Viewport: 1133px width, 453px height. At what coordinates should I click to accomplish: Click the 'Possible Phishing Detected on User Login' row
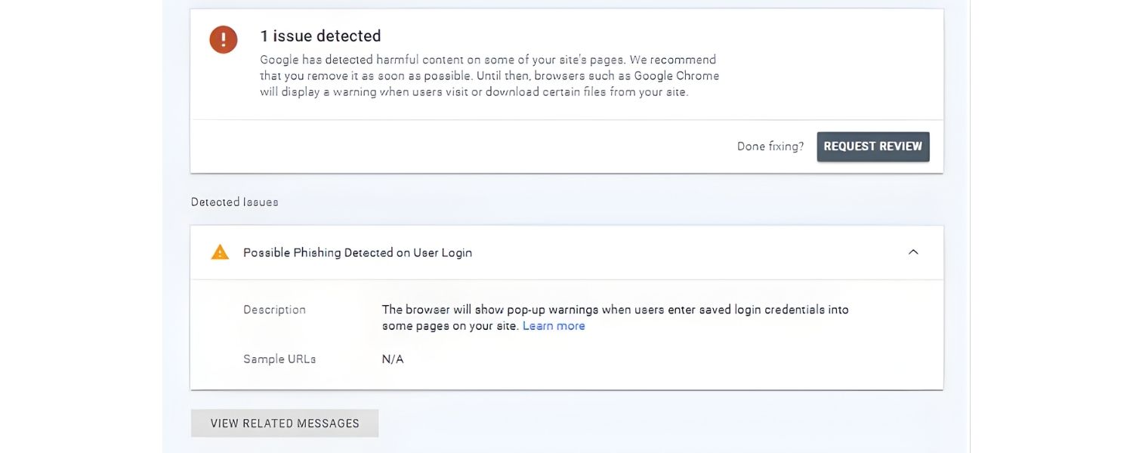357,252
